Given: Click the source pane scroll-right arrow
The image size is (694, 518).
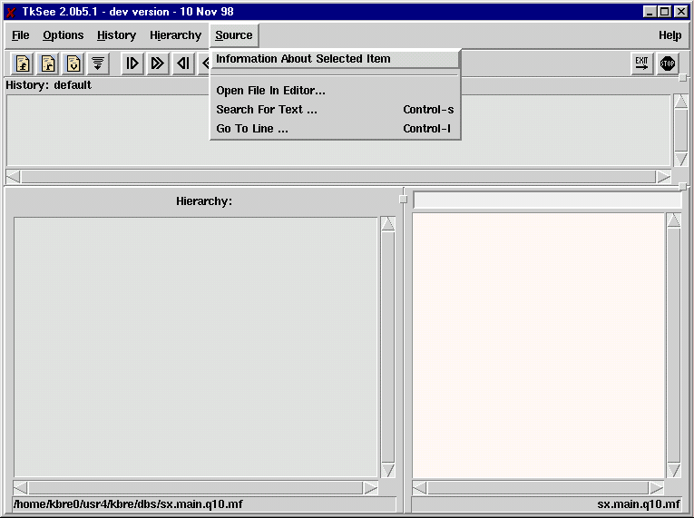Looking at the screenshot, I should pyautogui.click(x=656, y=488).
